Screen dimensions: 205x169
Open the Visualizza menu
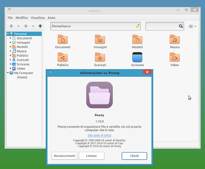coord(38,18)
